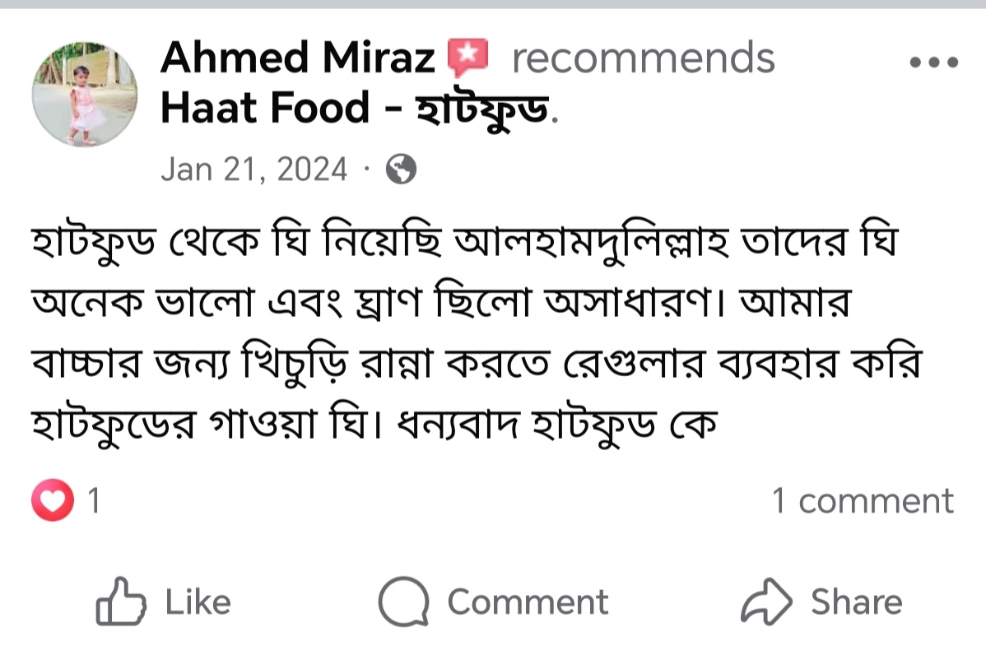Click the Jan 21, 2024 post date
The height and width of the screenshot is (660, 986).
click(x=254, y=170)
